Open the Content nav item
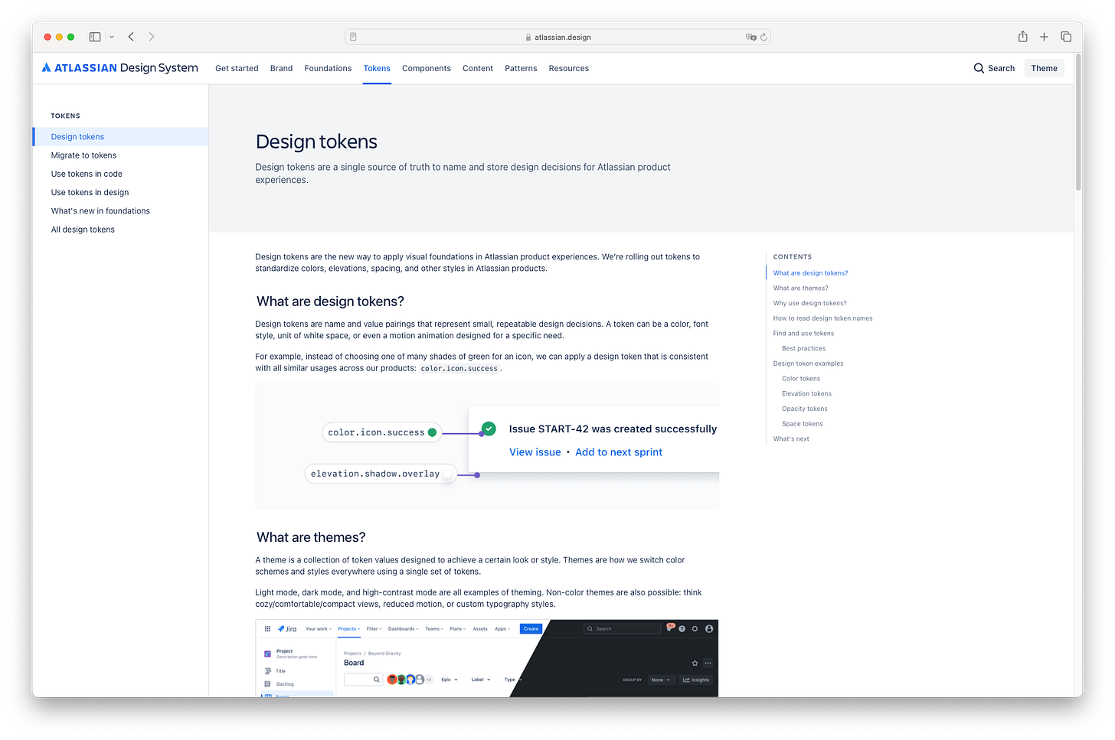This screenshot has height=740, width=1115. click(478, 68)
